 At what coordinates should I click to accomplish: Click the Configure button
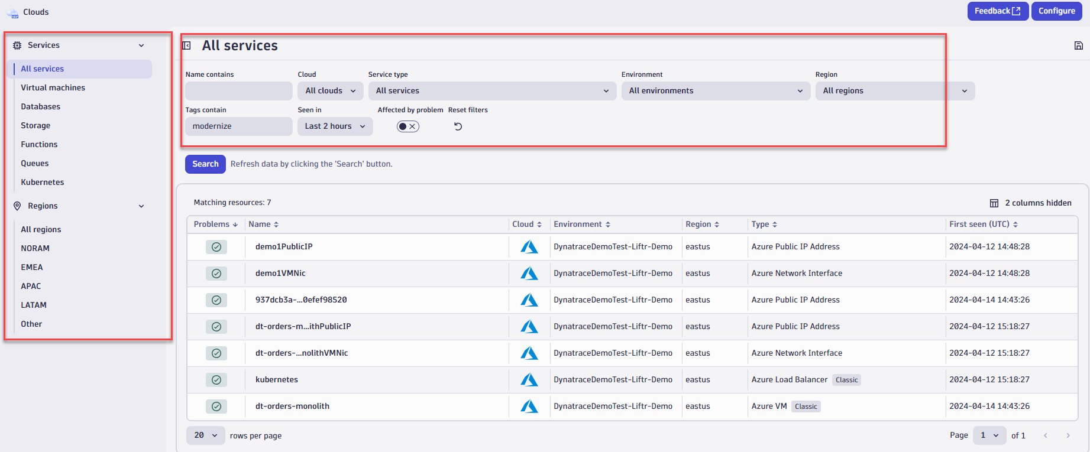pyautogui.click(x=1056, y=11)
